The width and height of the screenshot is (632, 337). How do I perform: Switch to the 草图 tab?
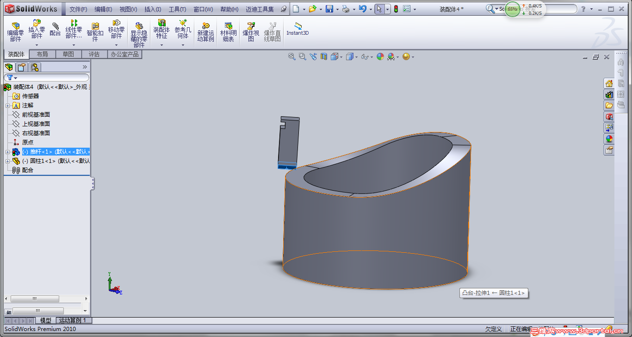68,54
